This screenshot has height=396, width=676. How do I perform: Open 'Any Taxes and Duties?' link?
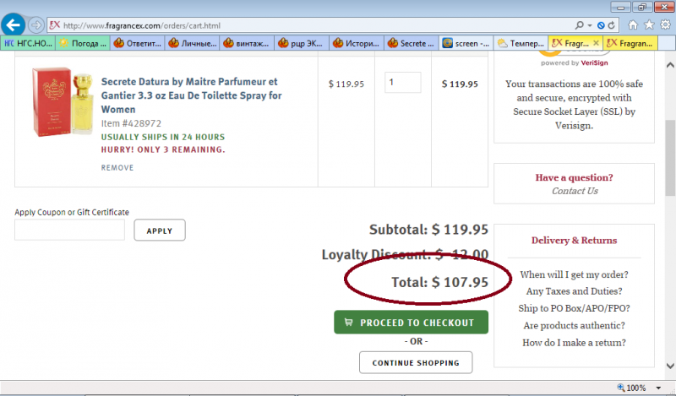pos(574,291)
